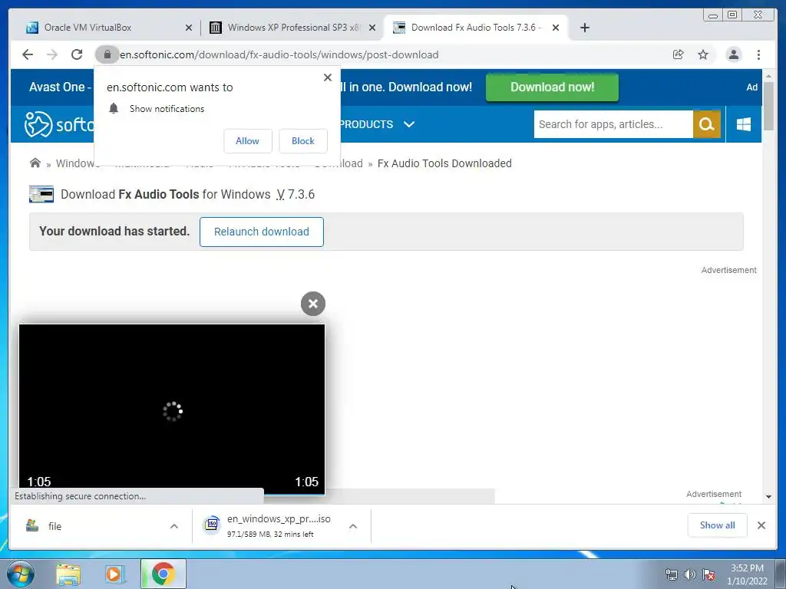Close the notification permission popup
The height and width of the screenshot is (589, 786).
pos(328,77)
